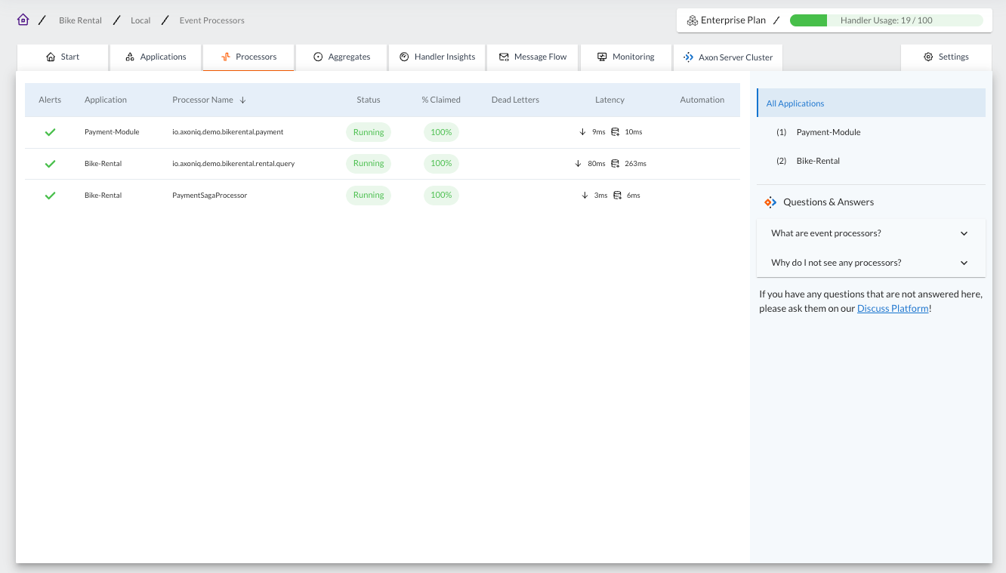Viewport: 1006px width, 573px height.
Task: Click the Status column header
Action: [x=369, y=100]
